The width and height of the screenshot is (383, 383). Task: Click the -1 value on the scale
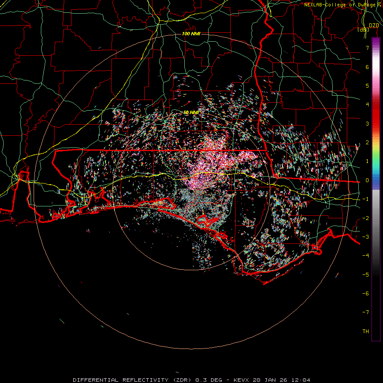(x=366, y=199)
